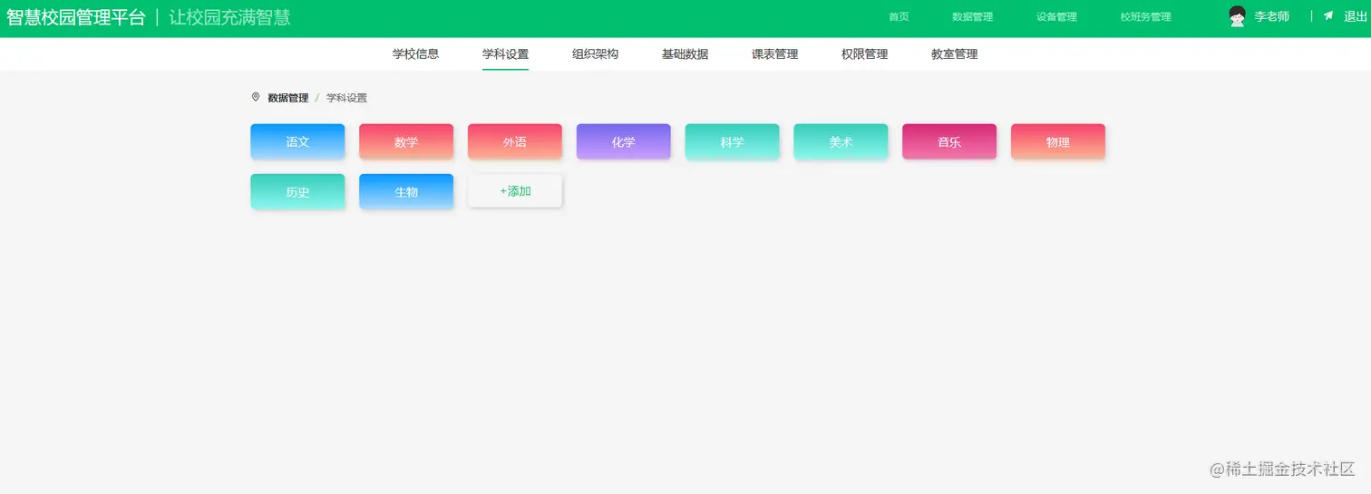Switch to the 权限管理 tab
This screenshot has height=494, width=1371.
pos(864,53)
